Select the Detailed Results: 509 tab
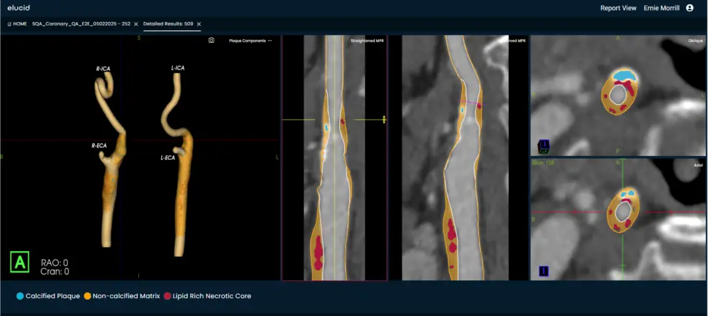Viewport: 708px width, 316px height. coord(169,24)
